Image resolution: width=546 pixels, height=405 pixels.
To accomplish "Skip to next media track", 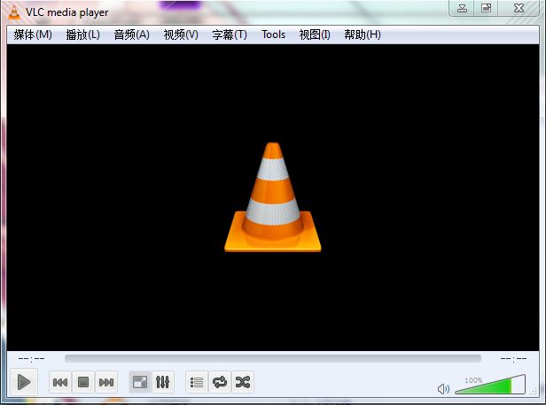I will point(106,382).
